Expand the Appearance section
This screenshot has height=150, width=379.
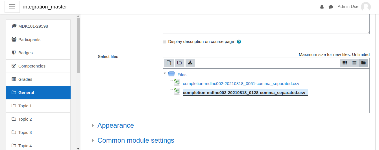click(116, 125)
